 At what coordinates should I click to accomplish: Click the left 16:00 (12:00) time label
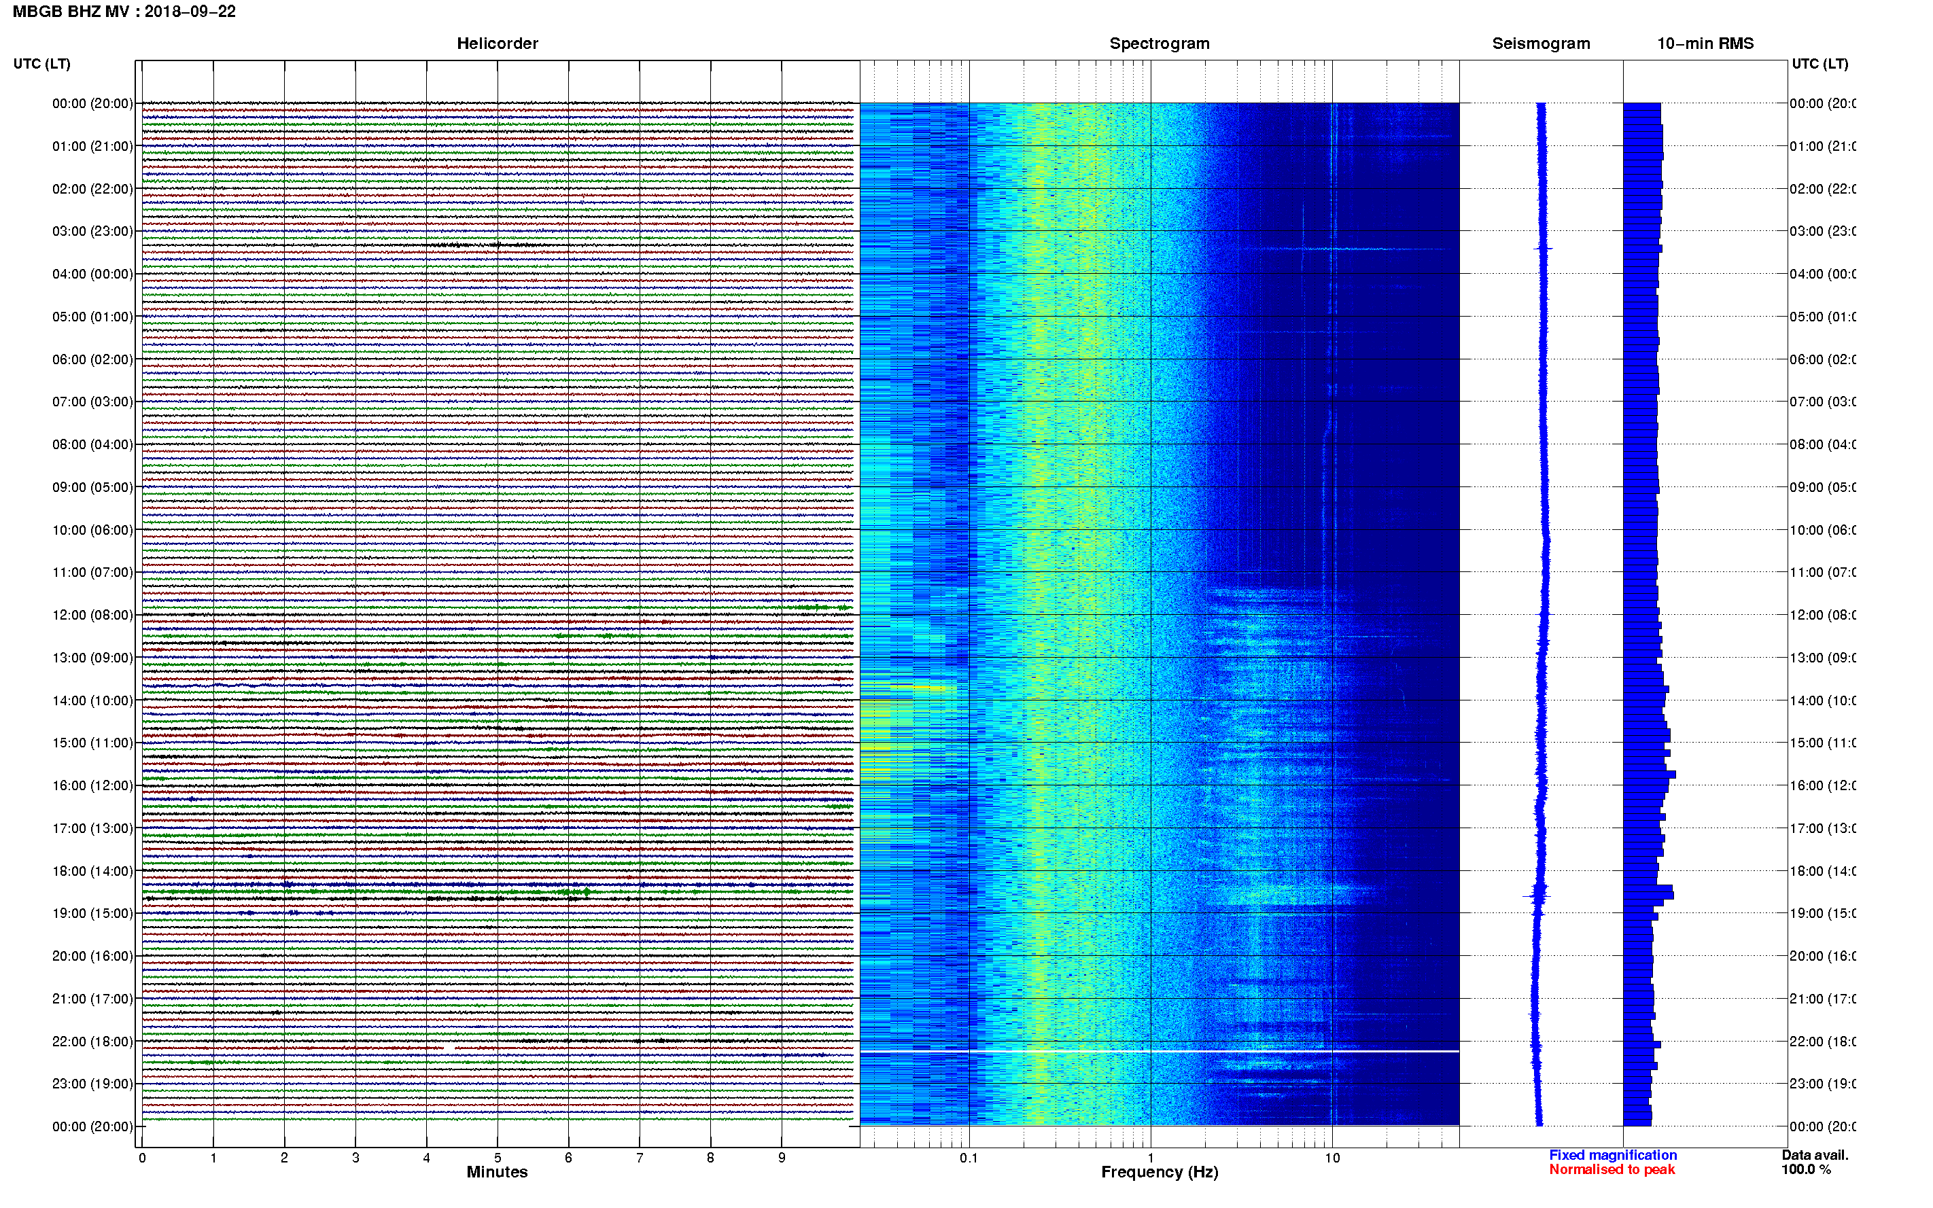(x=92, y=785)
